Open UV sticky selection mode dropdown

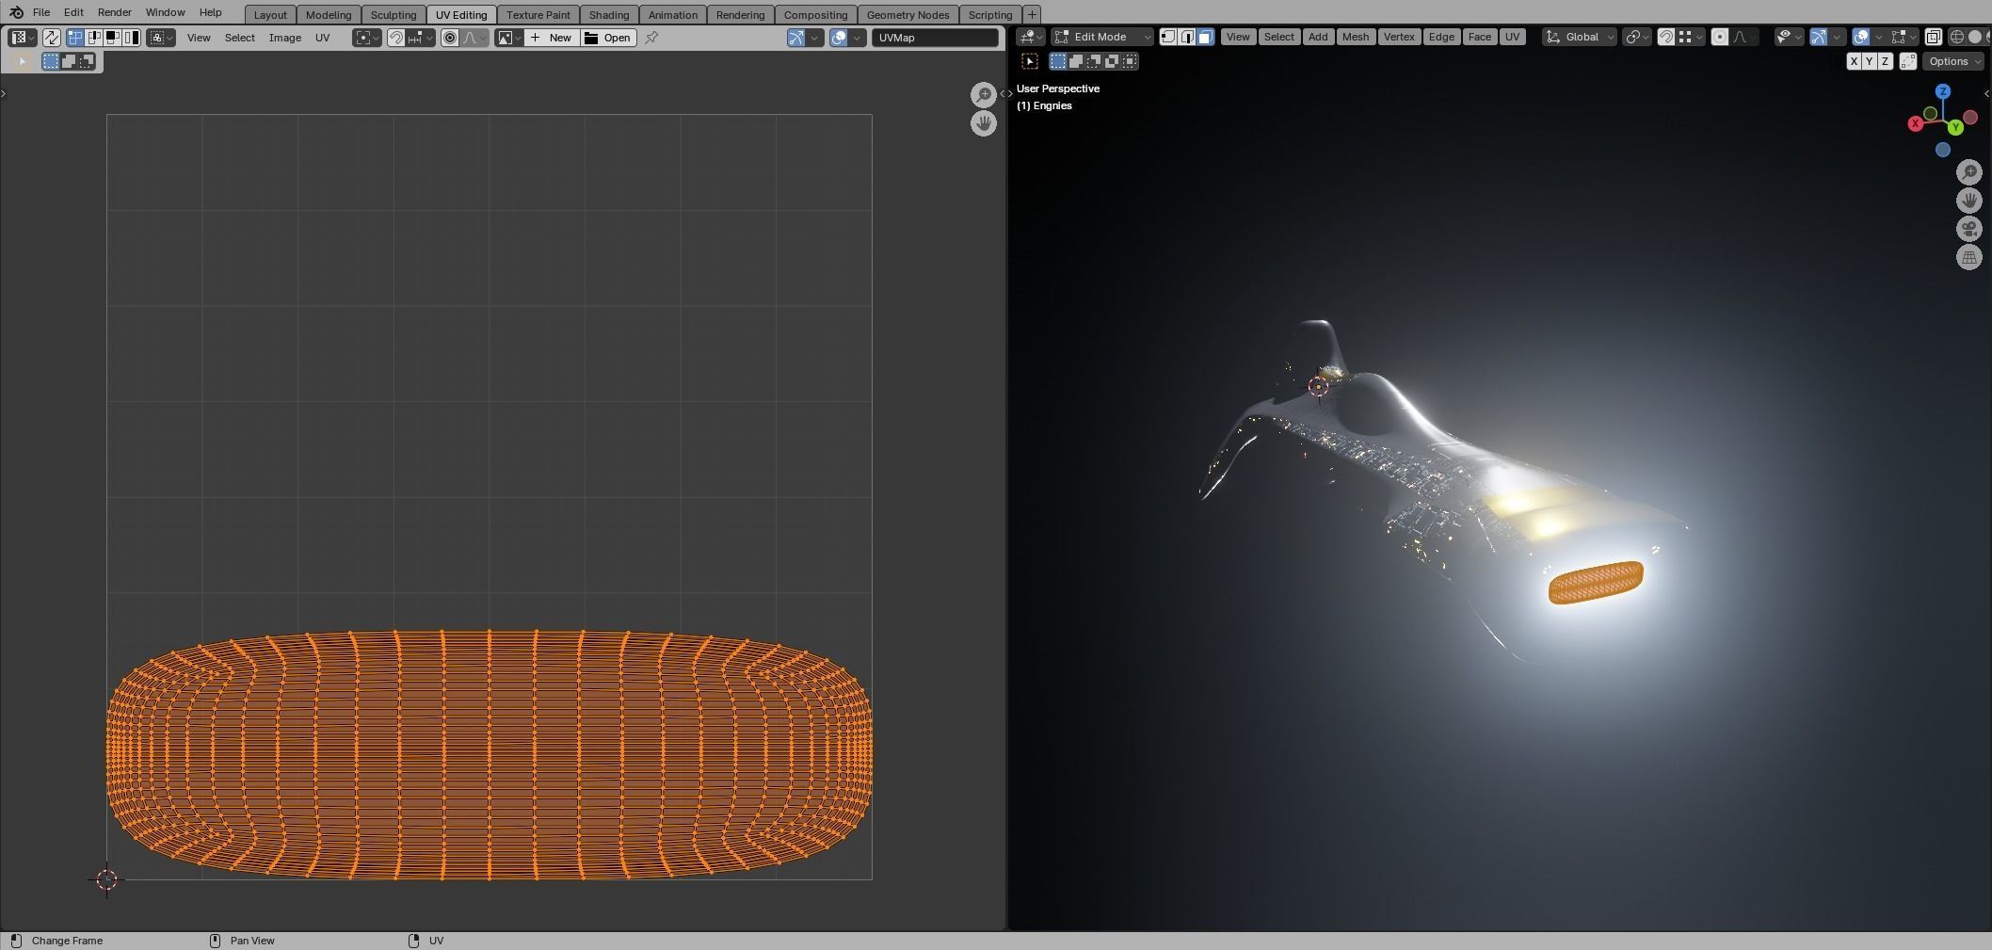tap(161, 38)
